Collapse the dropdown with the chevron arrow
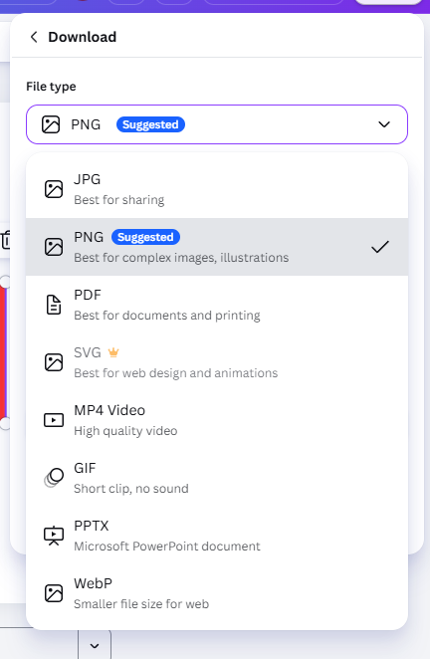 (384, 124)
